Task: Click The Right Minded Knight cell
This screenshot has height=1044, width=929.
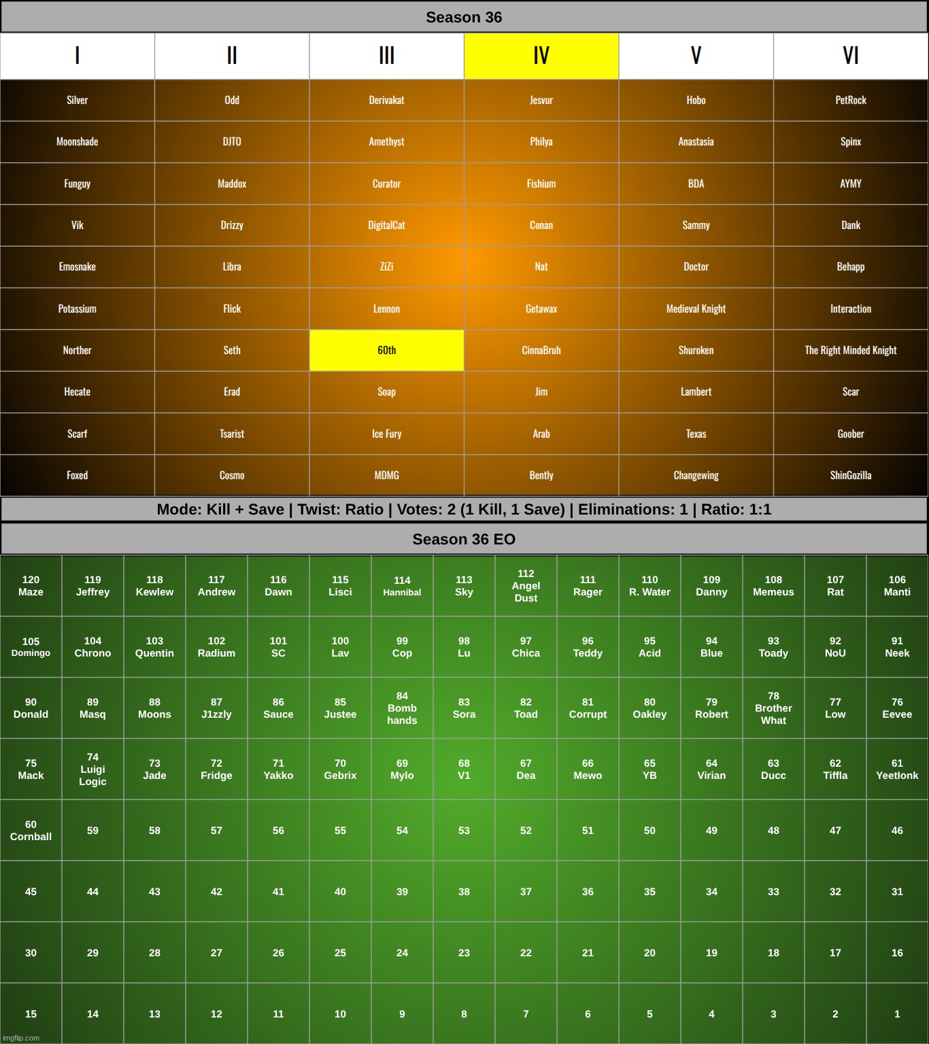Action: pyautogui.click(x=850, y=350)
